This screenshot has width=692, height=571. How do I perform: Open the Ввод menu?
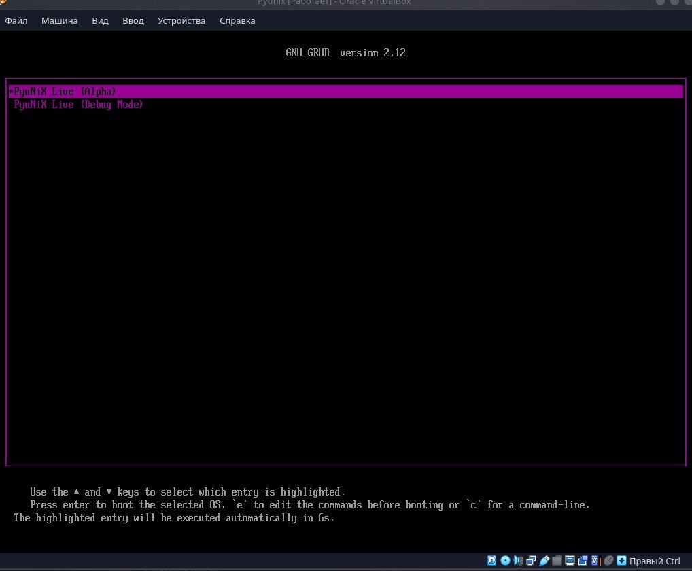133,21
